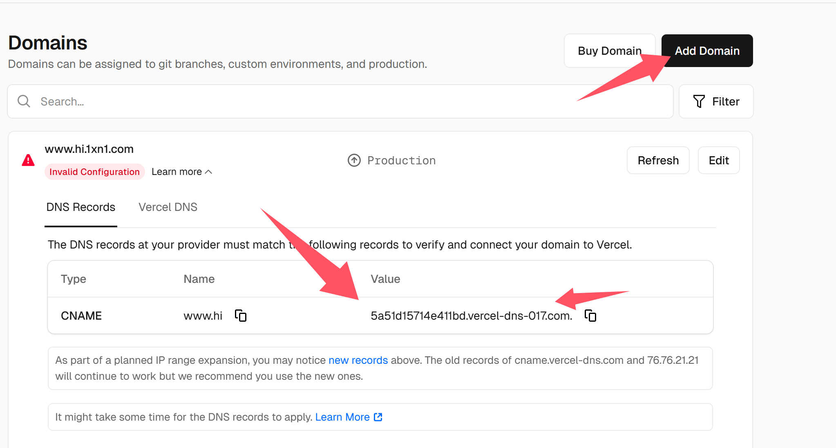Copy the www.hi name value
836x448 pixels.
(x=241, y=316)
